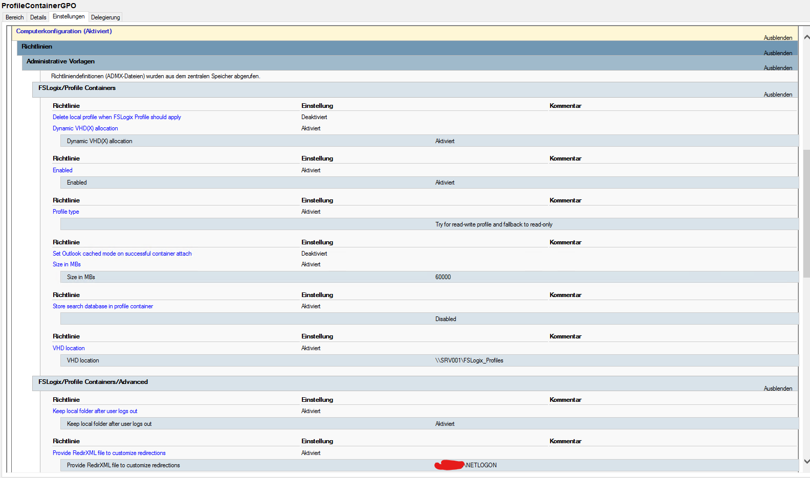Open Store search database policy link
The image size is (810, 478).
point(102,306)
